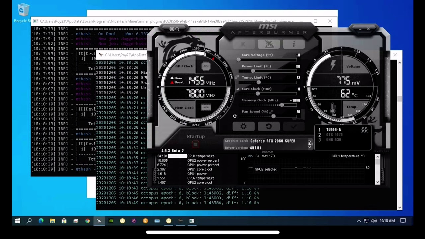
Task: Open Google Chrome from the taskbar
Action: (x=87, y=221)
